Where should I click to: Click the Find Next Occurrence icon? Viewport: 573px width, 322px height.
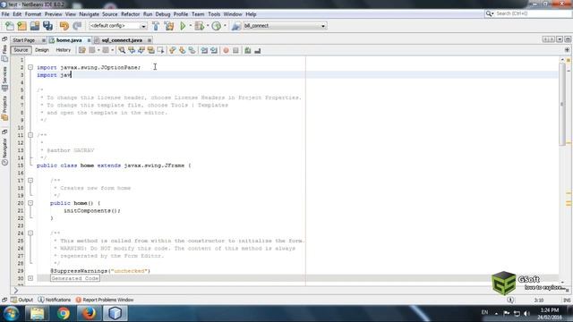tap(141, 50)
